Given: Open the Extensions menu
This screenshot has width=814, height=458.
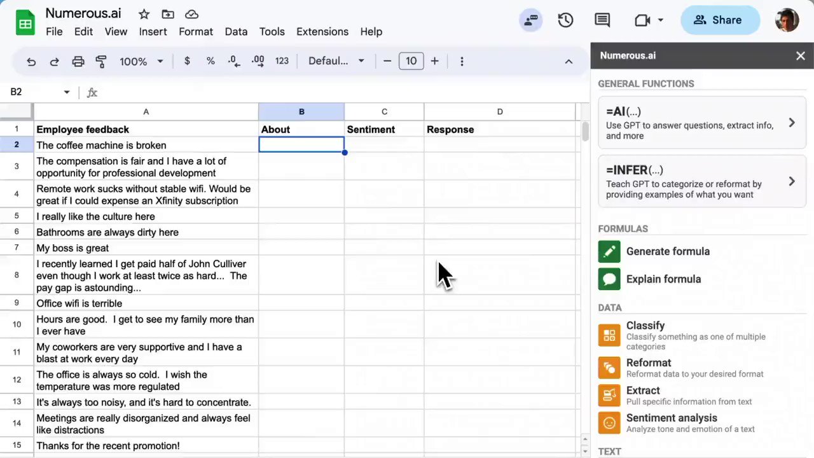Looking at the screenshot, I should click(322, 31).
